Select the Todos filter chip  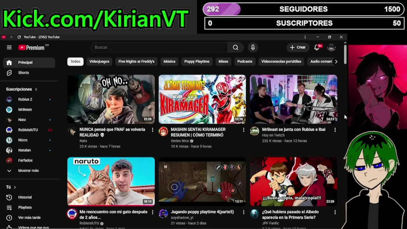pyautogui.click(x=75, y=61)
